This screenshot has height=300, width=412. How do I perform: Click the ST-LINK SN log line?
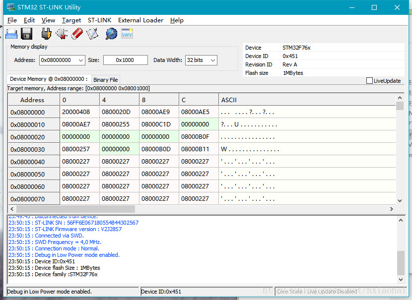(73, 223)
